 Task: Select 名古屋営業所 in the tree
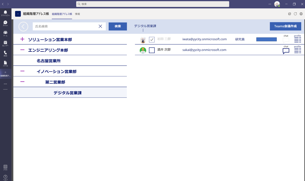[49, 61]
